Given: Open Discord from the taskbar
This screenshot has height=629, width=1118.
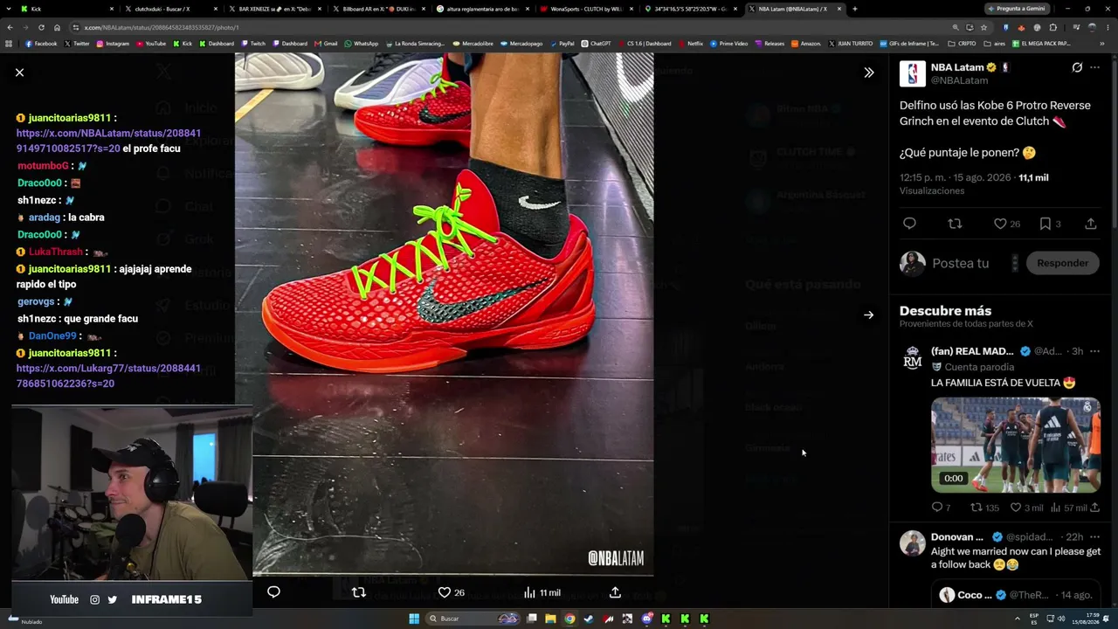Looking at the screenshot, I should click(646, 619).
